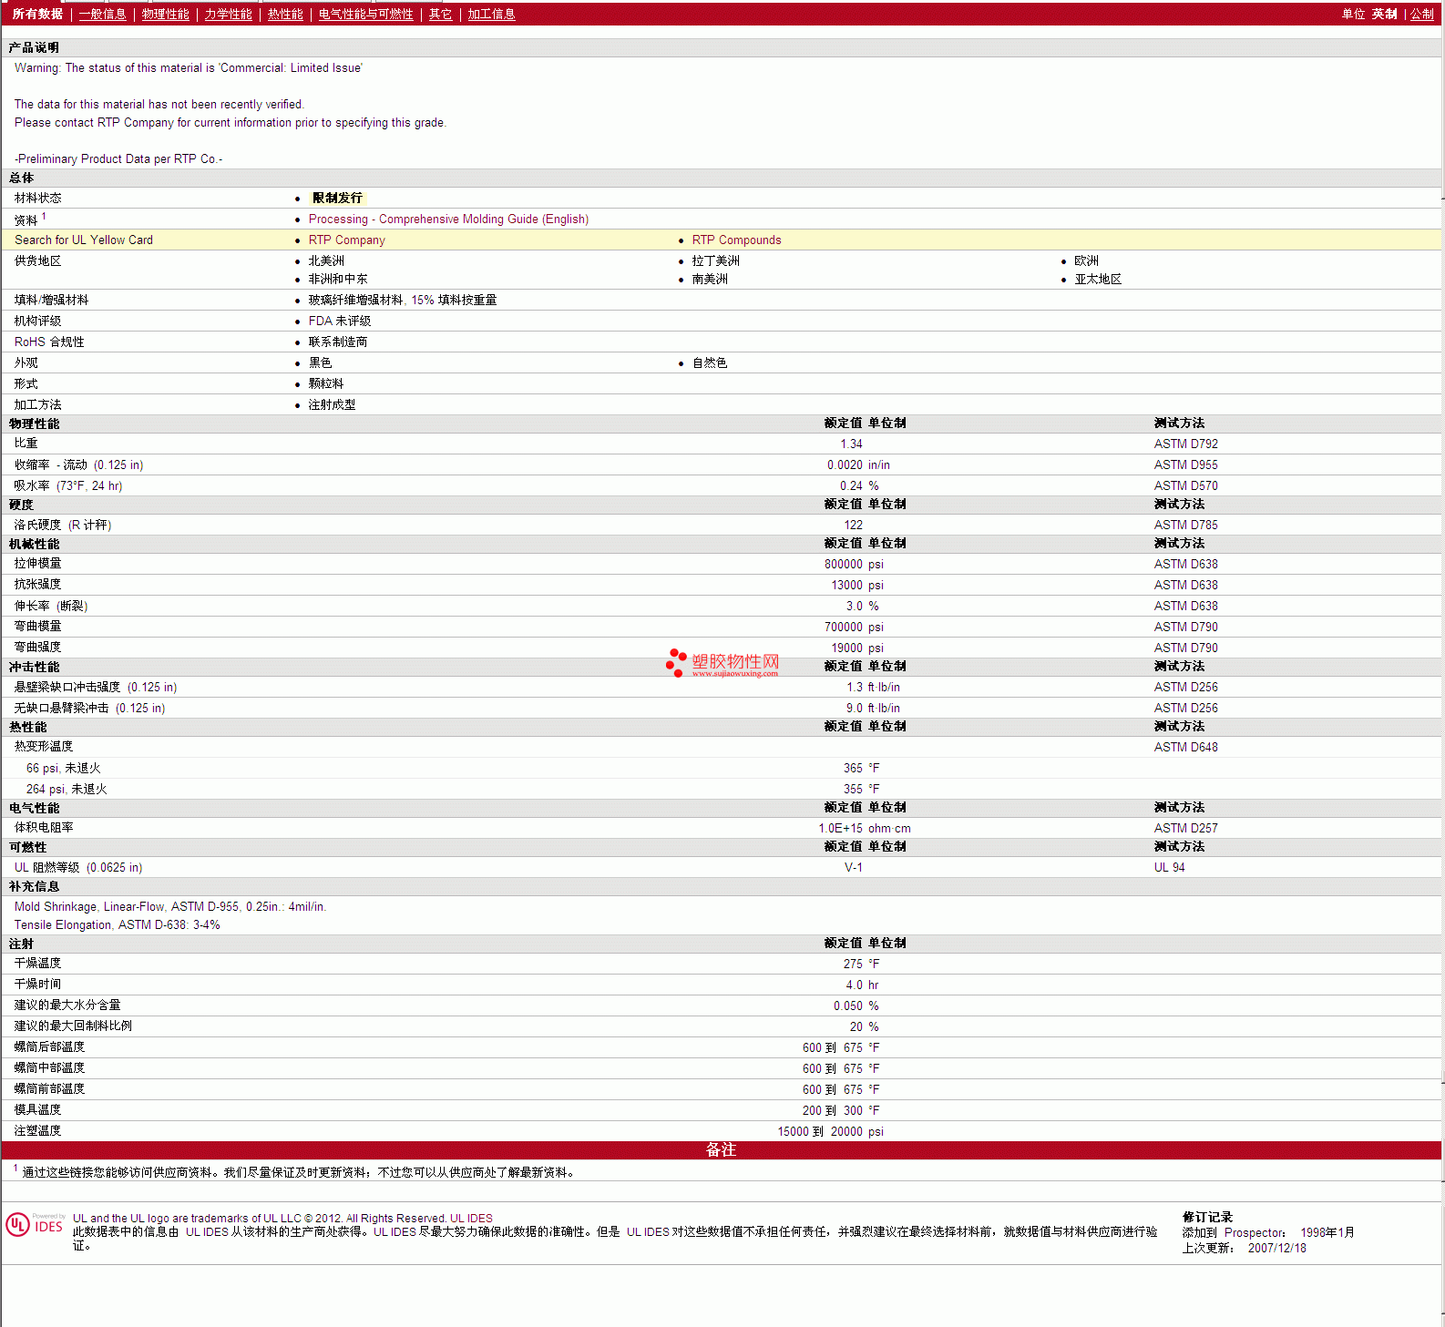
Task: Select 英制 (English) units option
Action: pos(1384,15)
